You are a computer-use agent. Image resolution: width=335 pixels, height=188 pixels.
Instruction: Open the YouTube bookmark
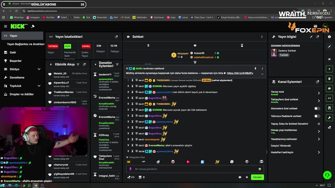pyautogui.click(x=48, y=17)
